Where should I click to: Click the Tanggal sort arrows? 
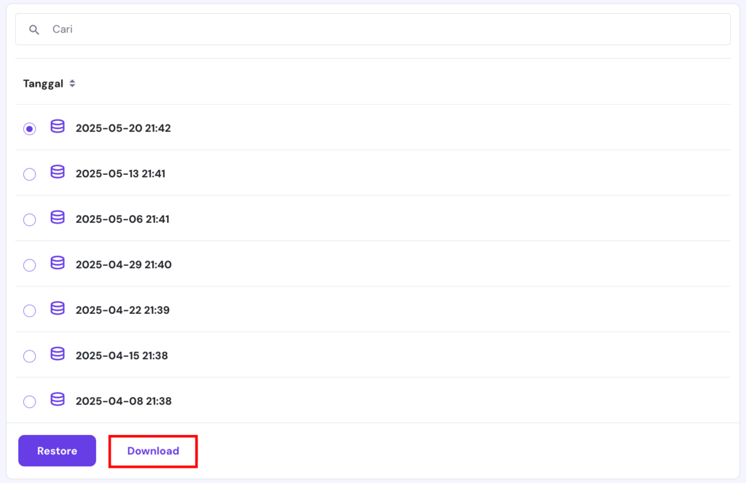(x=72, y=83)
